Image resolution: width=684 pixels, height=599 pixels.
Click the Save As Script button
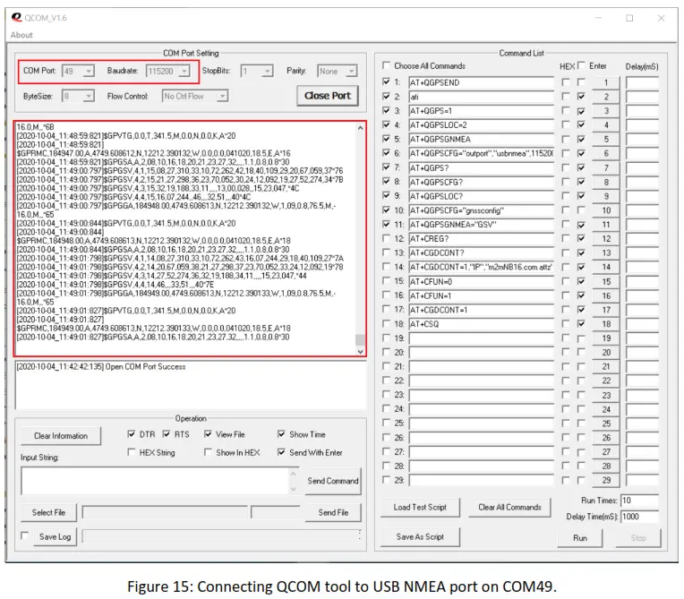coord(420,537)
